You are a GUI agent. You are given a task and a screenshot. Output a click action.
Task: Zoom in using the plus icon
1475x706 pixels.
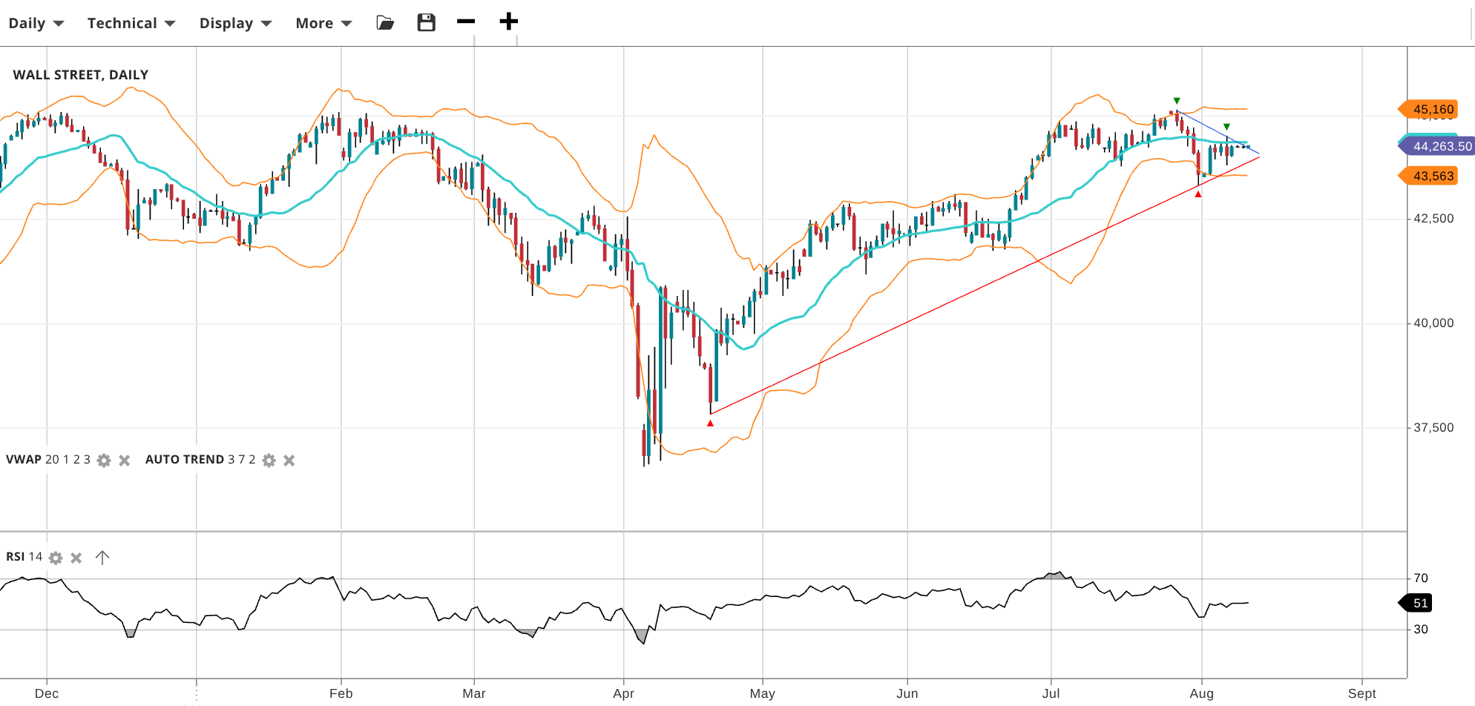pyautogui.click(x=508, y=22)
